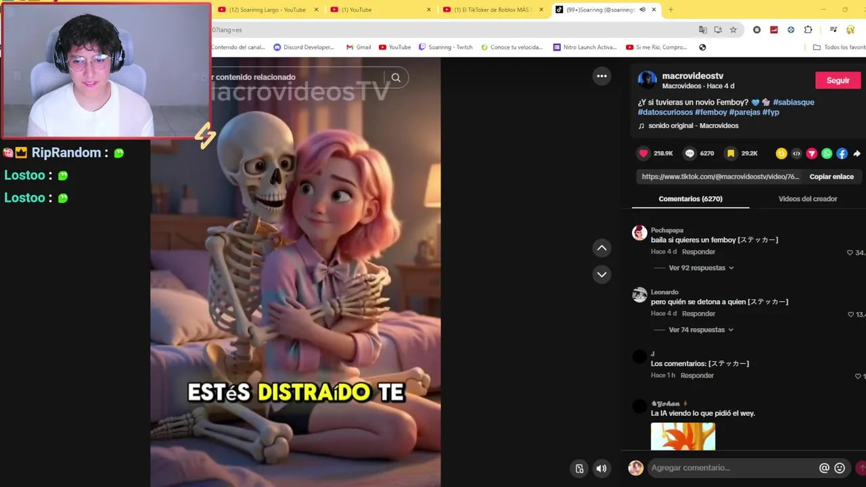Open the #femboy hashtag link
This screenshot has height=487, width=866.
tap(710, 112)
